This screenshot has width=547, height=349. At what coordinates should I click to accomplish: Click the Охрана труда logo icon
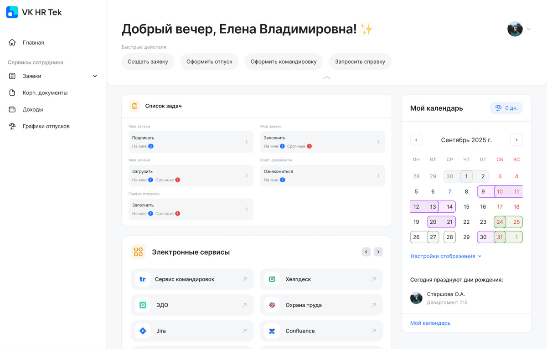[272, 305]
